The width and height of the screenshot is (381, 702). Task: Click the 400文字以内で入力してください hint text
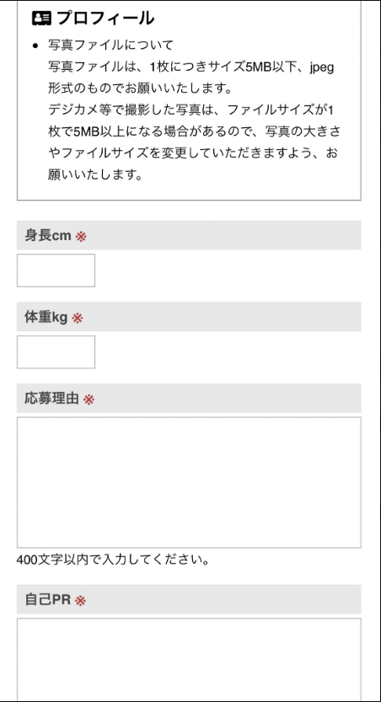(x=113, y=560)
